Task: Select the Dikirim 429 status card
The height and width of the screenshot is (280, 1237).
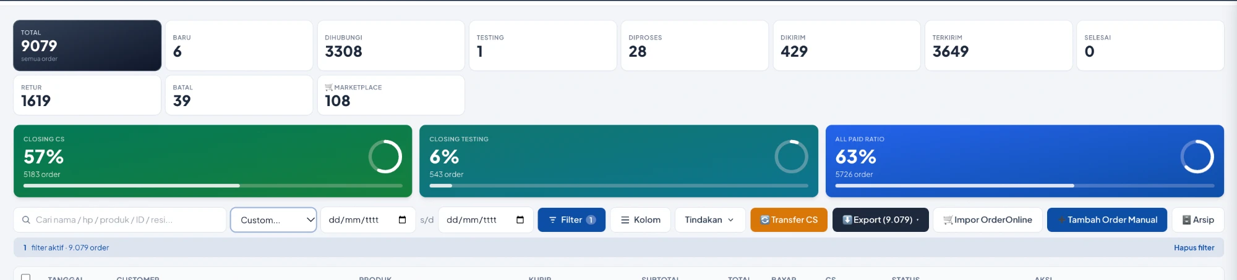Action: (847, 46)
